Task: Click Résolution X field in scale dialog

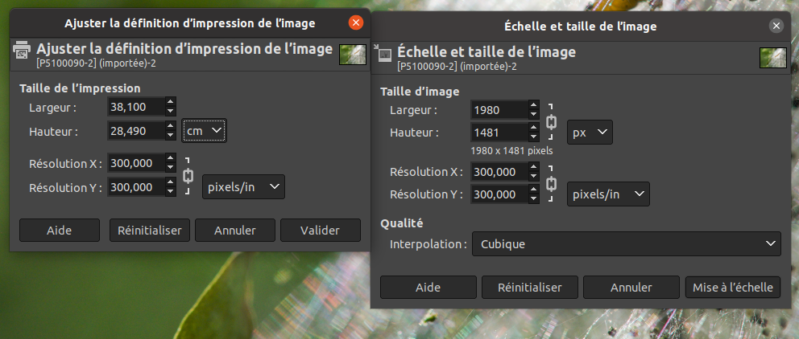Action: (499, 172)
